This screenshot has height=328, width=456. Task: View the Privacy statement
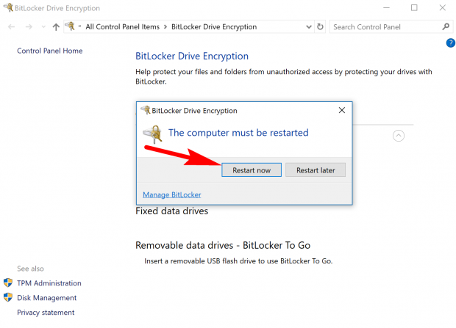46,313
